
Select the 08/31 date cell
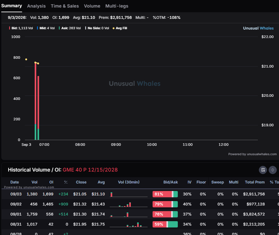[x=16, y=224]
